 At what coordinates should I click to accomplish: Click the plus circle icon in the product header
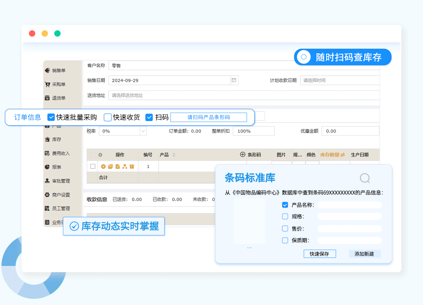click(x=242, y=155)
